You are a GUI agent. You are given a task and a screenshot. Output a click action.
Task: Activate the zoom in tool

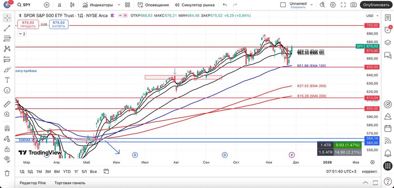(x=7, y=114)
